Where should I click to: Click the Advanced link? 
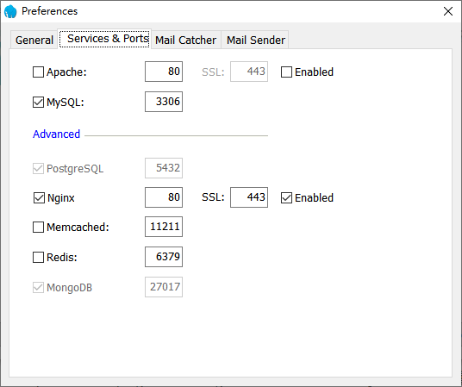pyautogui.click(x=56, y=134)
